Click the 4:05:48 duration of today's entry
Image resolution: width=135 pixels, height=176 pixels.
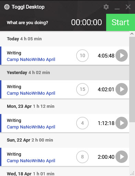click(106, 56)
